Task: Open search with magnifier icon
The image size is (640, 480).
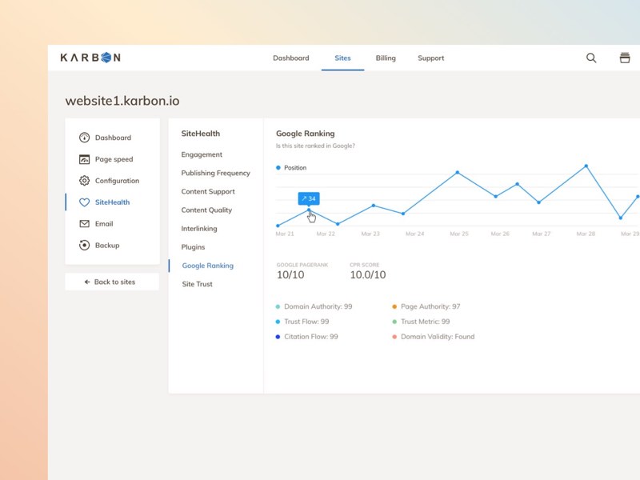Action: 591,58
